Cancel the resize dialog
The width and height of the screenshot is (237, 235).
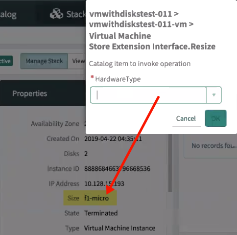pyautogui.click(x=186, y=118)
